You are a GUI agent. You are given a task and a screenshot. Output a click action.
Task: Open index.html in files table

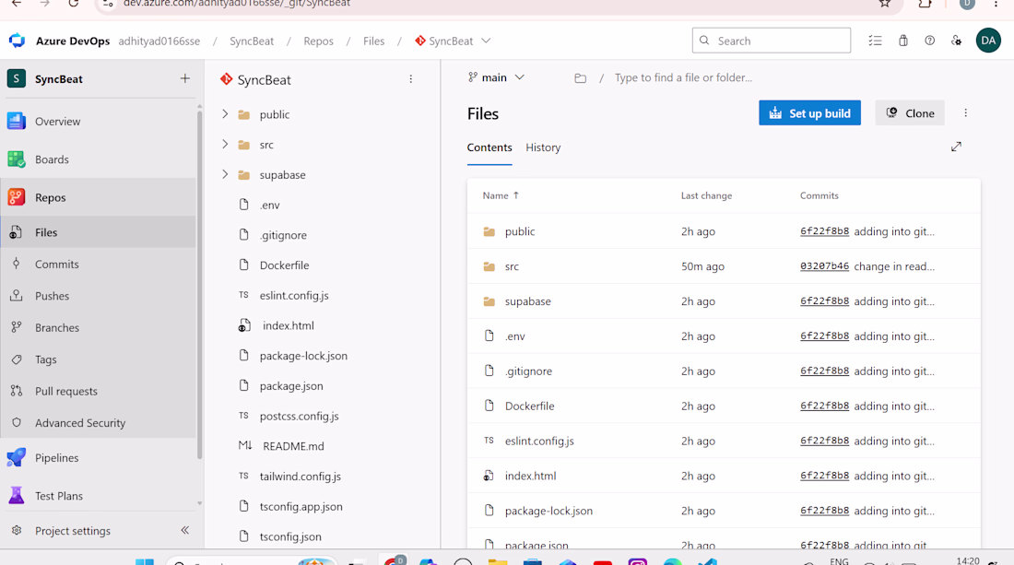click(530, 476)
